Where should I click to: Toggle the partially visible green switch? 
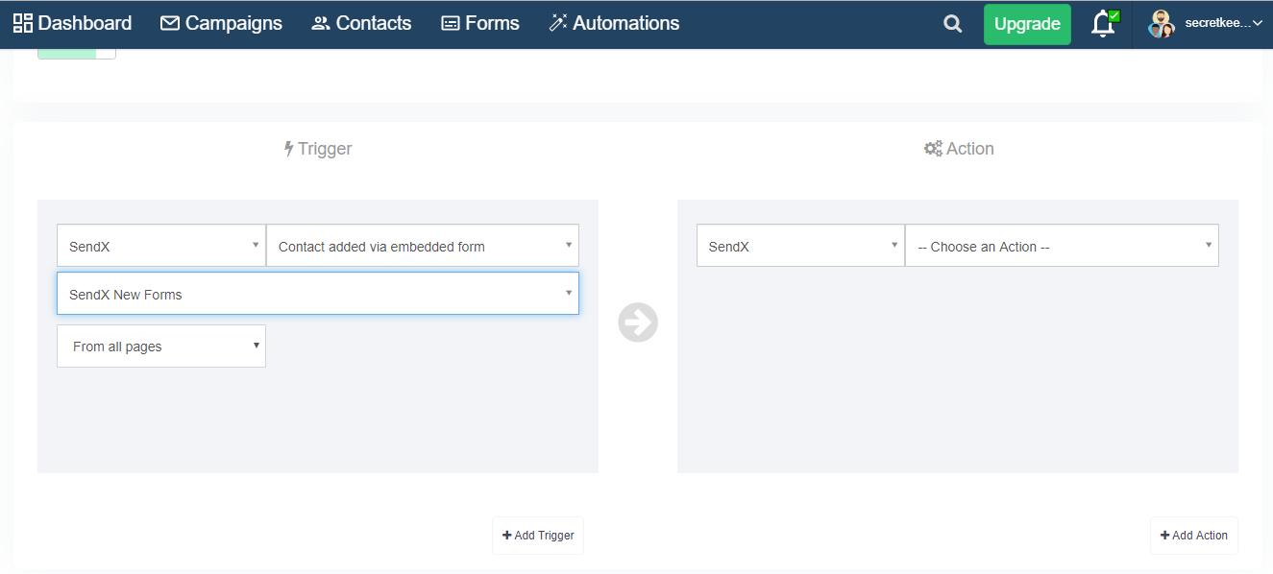[x=77, y=53]
